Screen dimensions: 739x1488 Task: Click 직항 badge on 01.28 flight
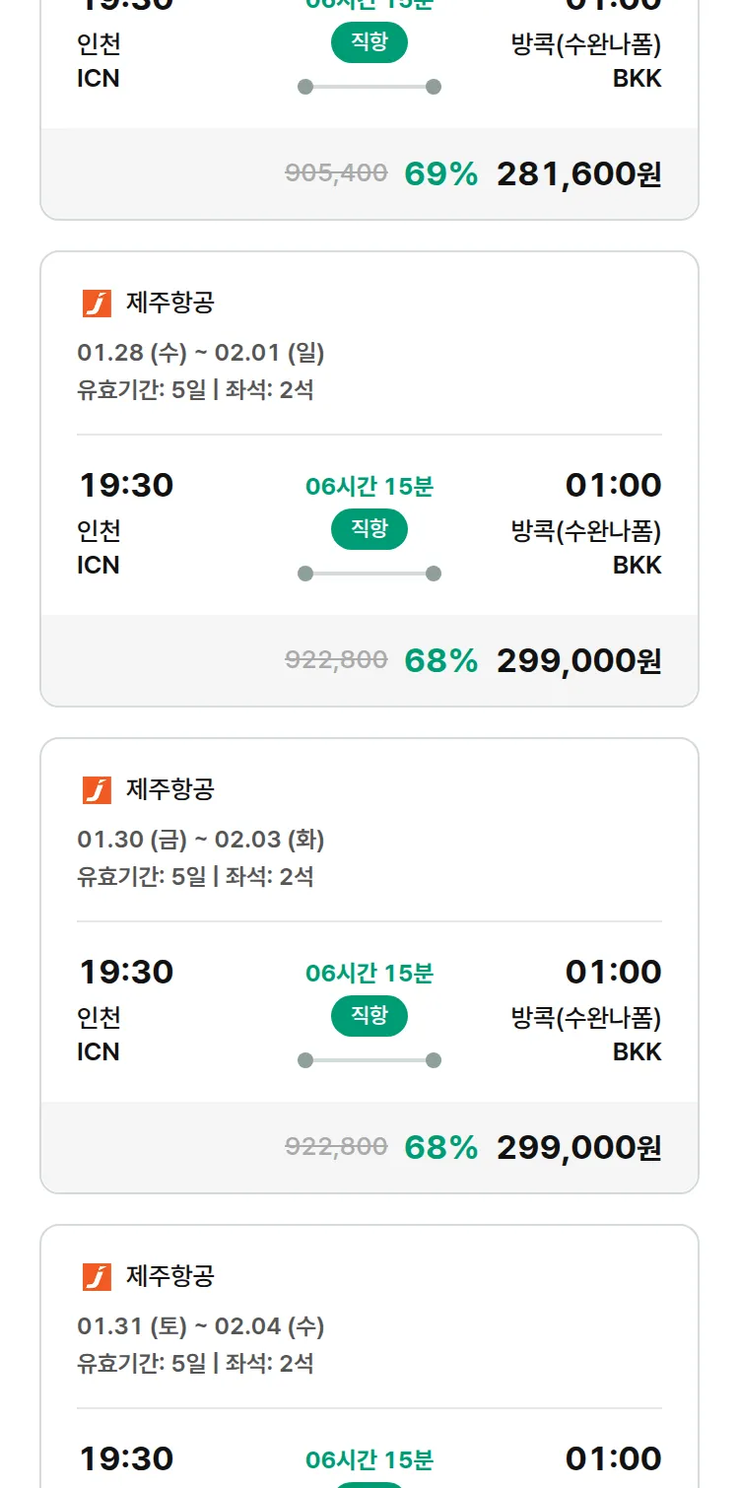click(x=369, y=529)
